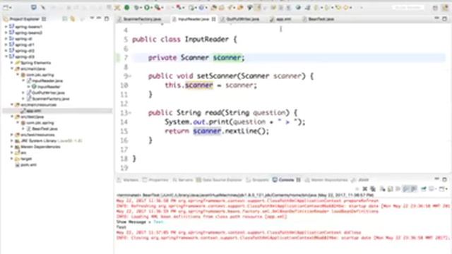
Task: Click 'System' on line 14
Action: 177,122
